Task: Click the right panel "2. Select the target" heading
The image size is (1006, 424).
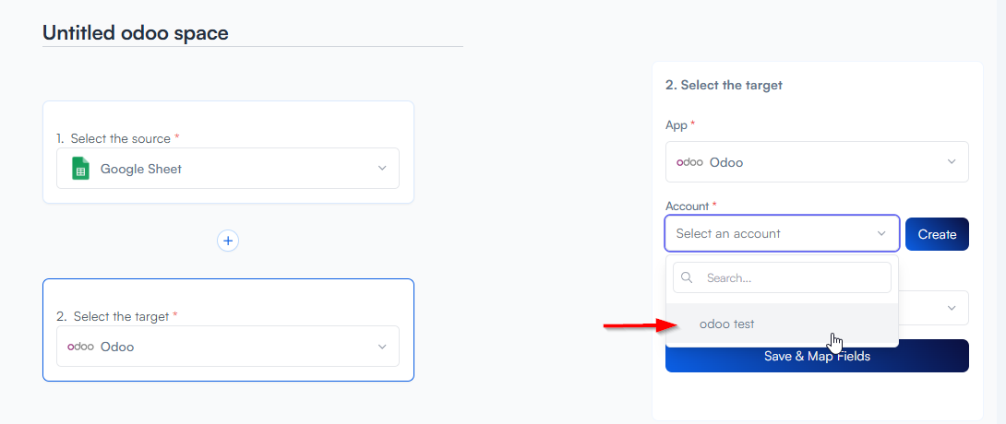Action: pos(724,85)
